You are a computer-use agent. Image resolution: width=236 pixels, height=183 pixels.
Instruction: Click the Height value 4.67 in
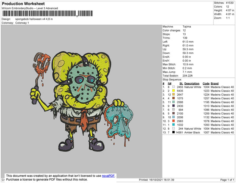(x=230, y=10)
